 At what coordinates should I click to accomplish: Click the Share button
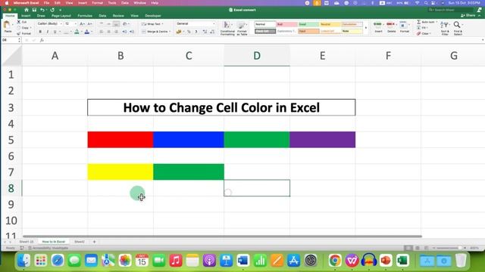(x=468, y=15)
